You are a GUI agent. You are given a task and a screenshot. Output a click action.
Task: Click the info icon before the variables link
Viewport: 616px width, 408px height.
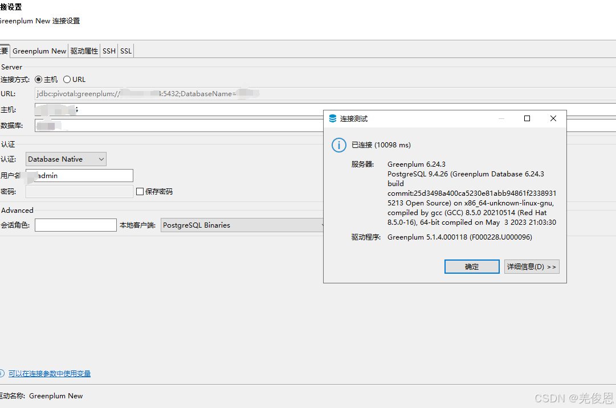point(2,373)
